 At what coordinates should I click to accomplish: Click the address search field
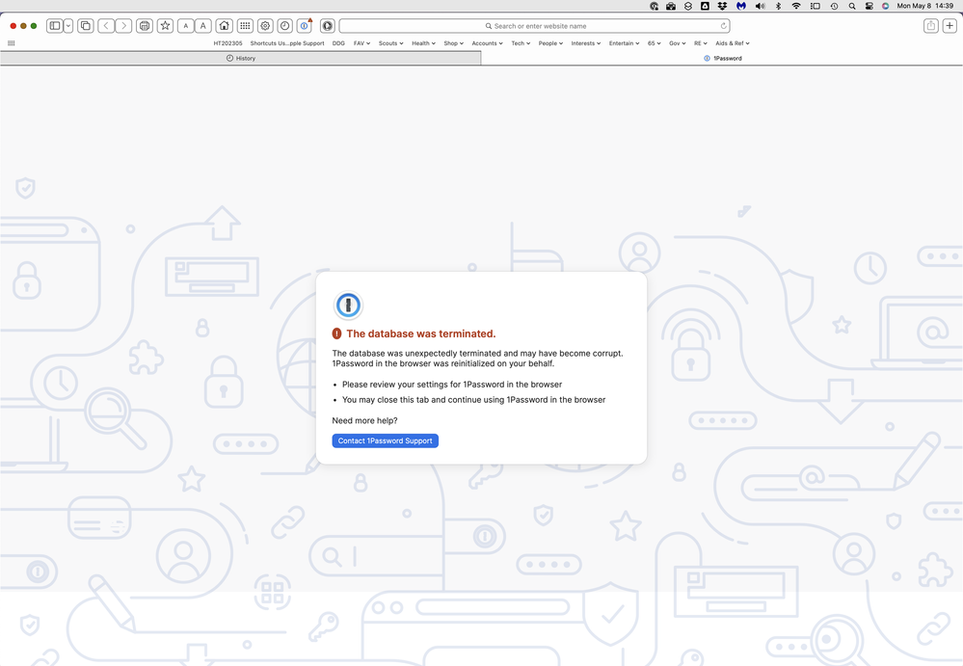(x=534, y=26)
